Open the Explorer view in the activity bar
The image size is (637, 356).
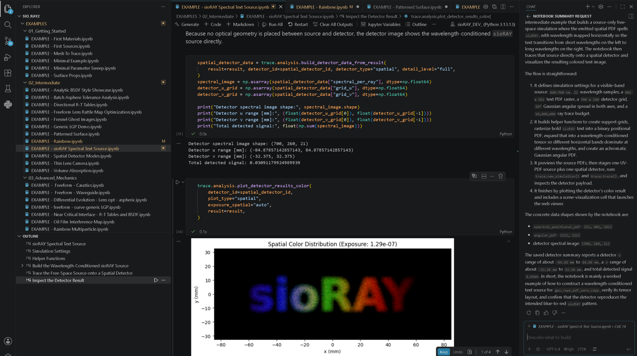pos(8,9)
